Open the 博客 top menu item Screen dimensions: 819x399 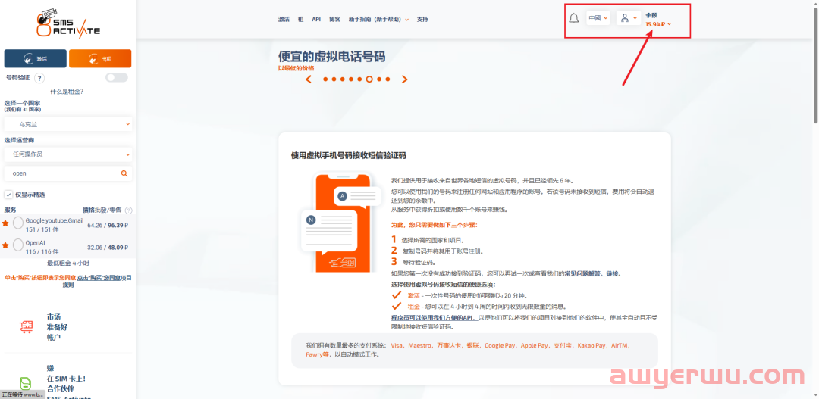(335, 19)
